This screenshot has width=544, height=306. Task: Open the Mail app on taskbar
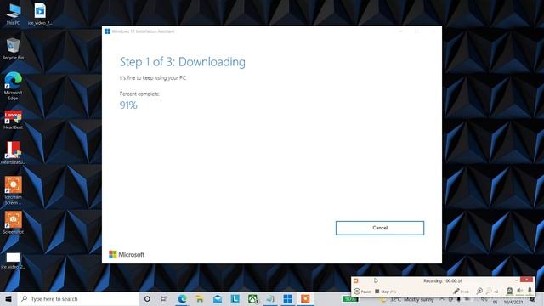click(x=218, y=298)
